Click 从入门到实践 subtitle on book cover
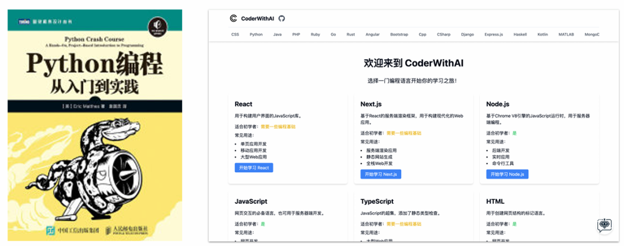 point(94,88)
